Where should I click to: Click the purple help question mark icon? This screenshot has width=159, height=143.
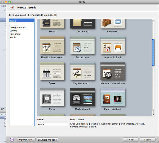click(12, 140)
